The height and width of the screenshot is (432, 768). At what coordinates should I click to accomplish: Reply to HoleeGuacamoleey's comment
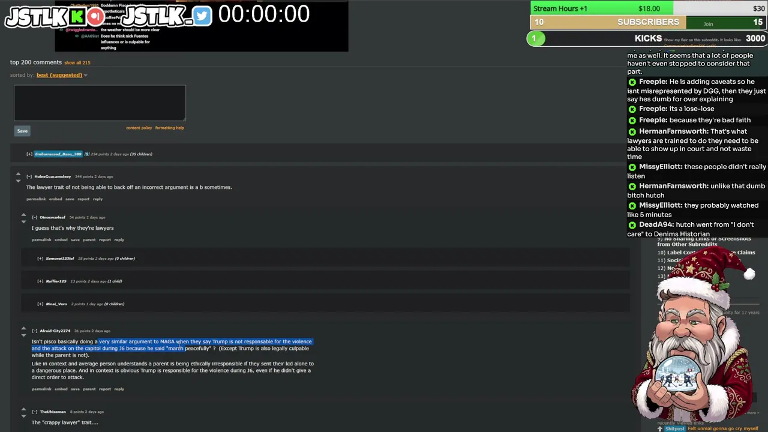point(98,199)
